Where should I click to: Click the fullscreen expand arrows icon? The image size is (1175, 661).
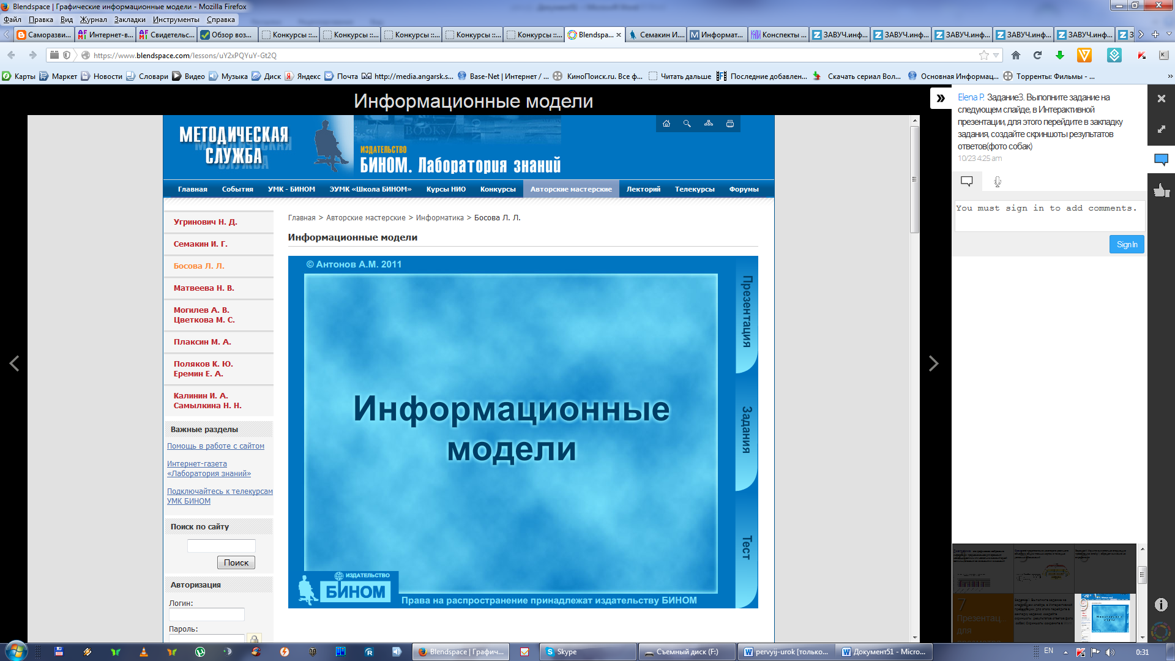[1161, 129]
